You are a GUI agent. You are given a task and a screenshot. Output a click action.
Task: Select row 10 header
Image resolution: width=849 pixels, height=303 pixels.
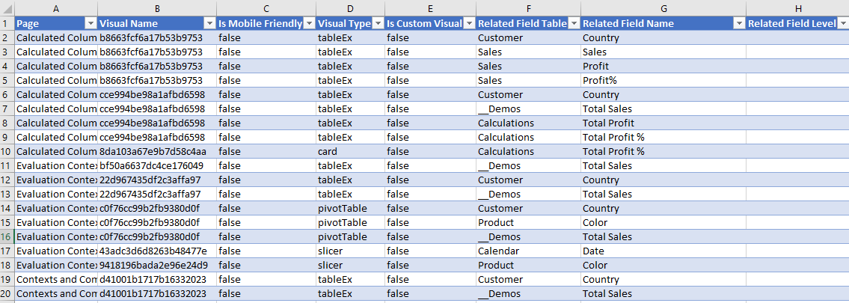(7, 151)
